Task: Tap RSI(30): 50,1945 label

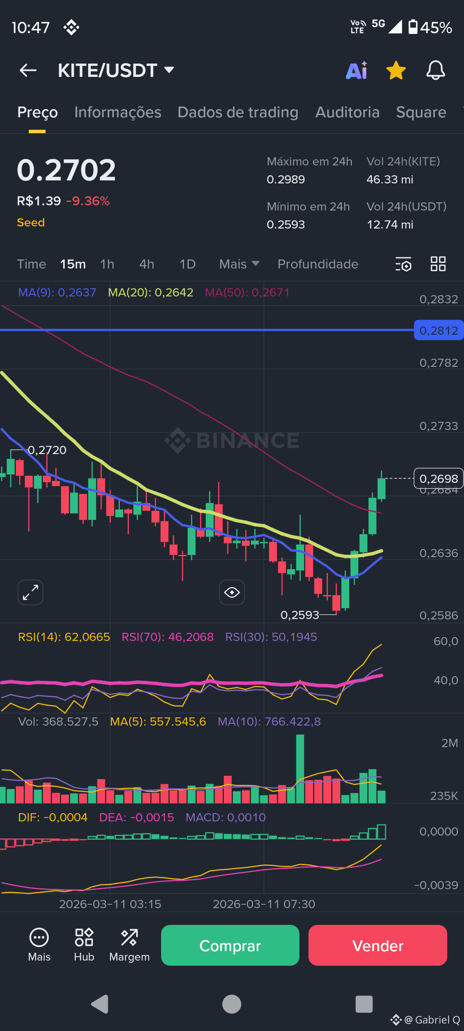Action: coord(272,637)
